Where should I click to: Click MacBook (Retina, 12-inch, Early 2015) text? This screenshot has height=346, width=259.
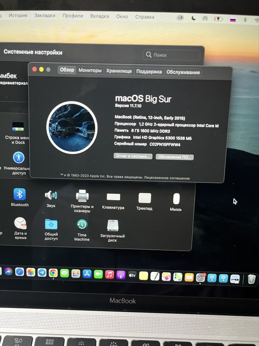click(150, 118)
